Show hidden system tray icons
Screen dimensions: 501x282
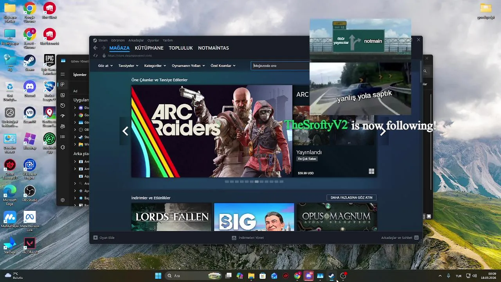pyautogui.click(x=440, y=276)
